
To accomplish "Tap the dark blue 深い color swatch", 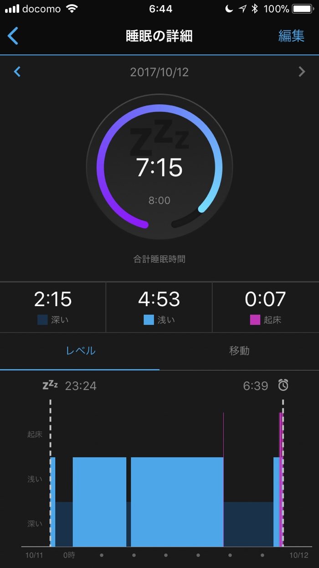I will tap(42, 320).
